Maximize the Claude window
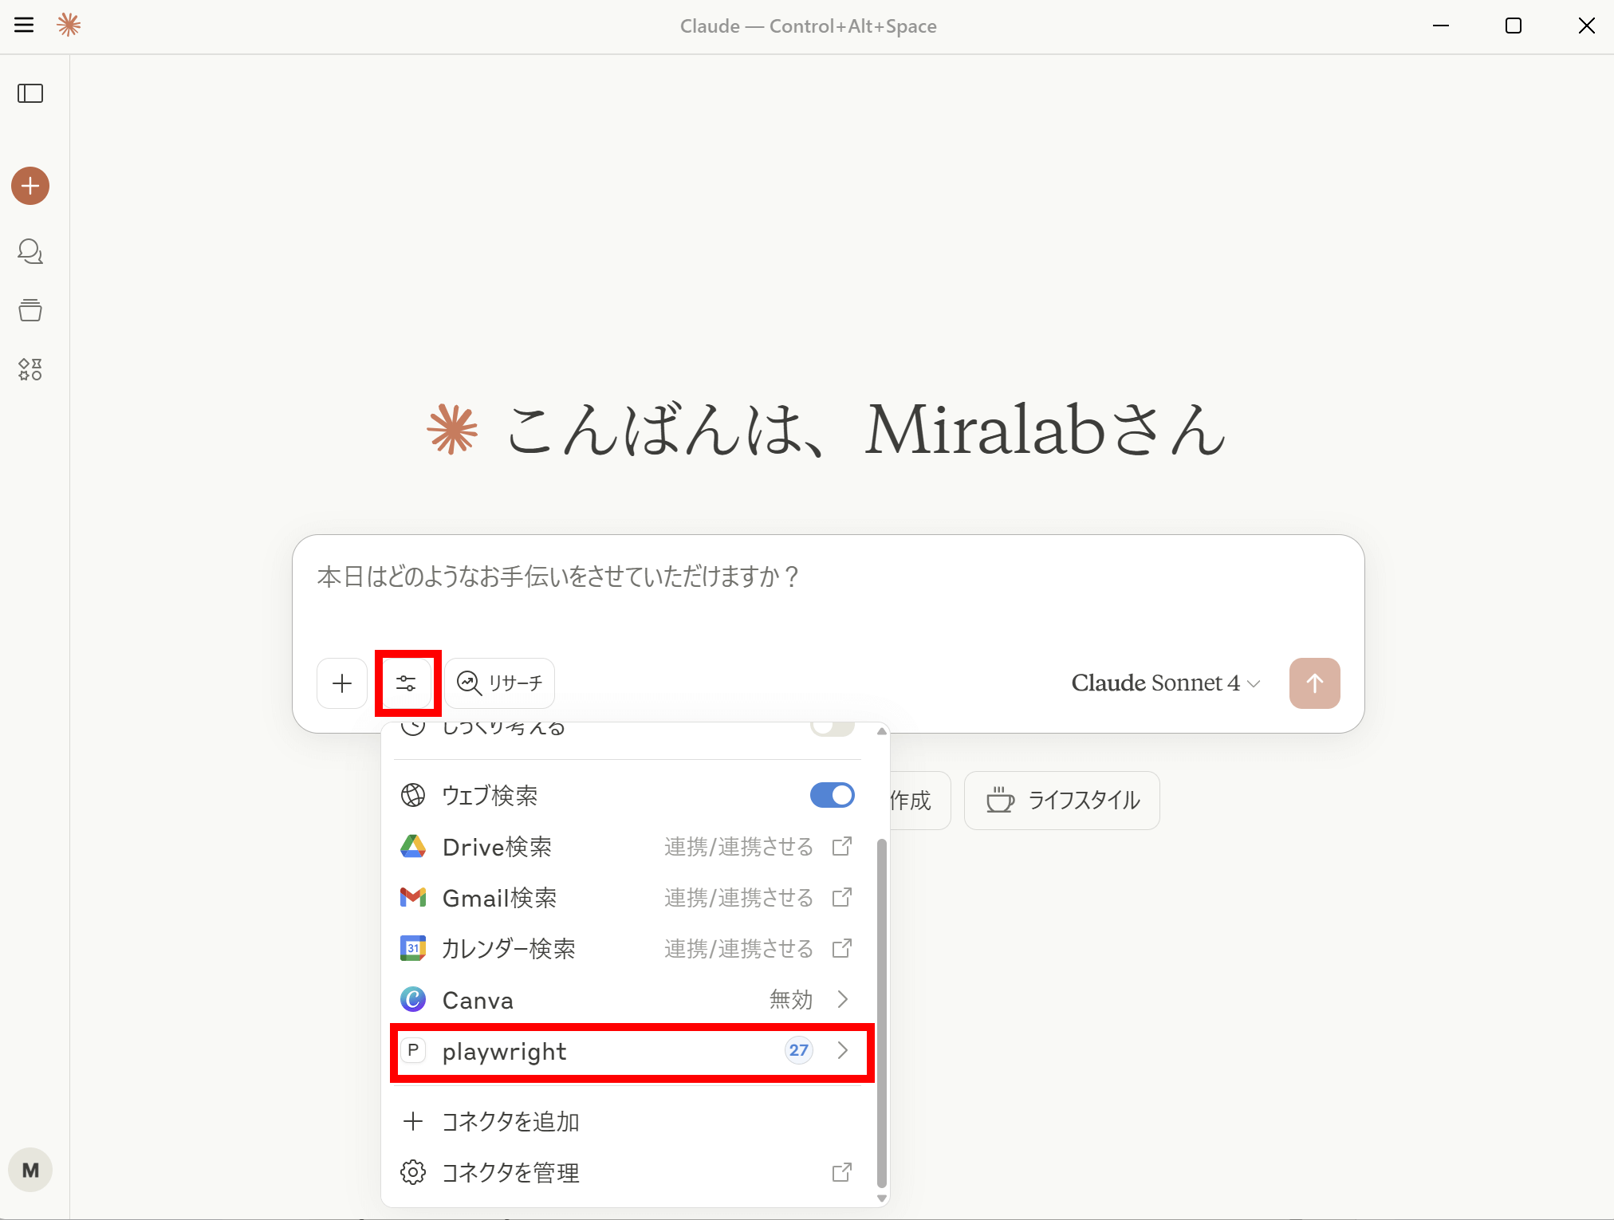1614x1220 pixels. (1513, 26)
